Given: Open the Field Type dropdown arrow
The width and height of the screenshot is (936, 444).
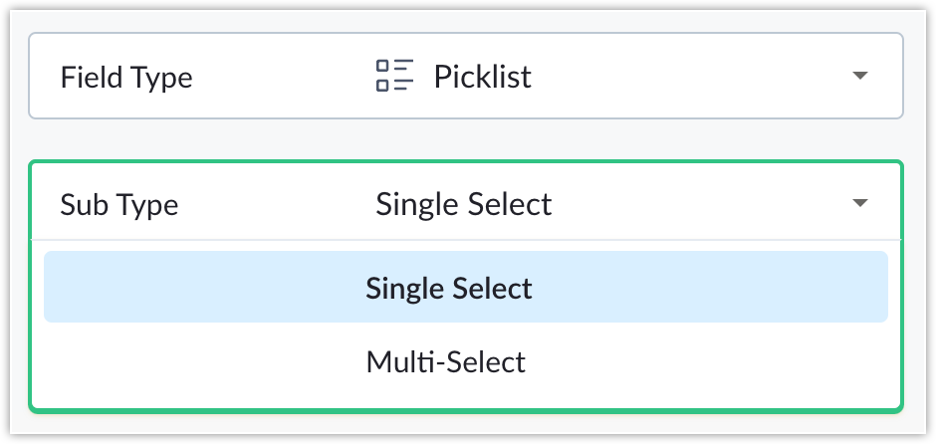Looking at the screenshot, I should pyautogui.click(x=859, y=76).
